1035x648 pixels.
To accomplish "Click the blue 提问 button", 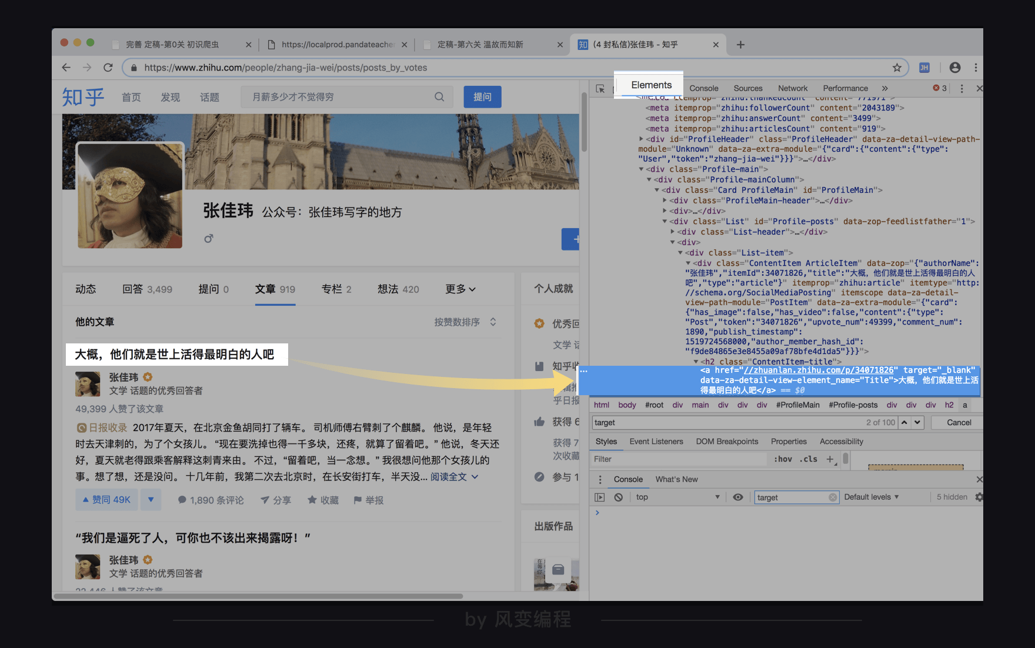I will tap(482, 97).
